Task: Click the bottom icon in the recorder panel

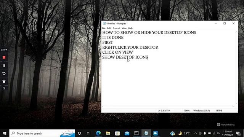Action: point(4,88)
